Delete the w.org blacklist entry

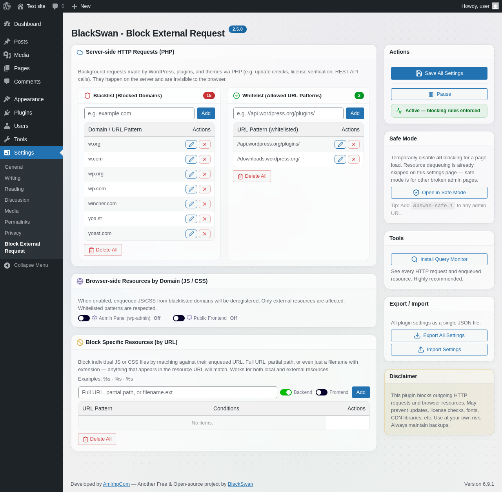[205, 144]
